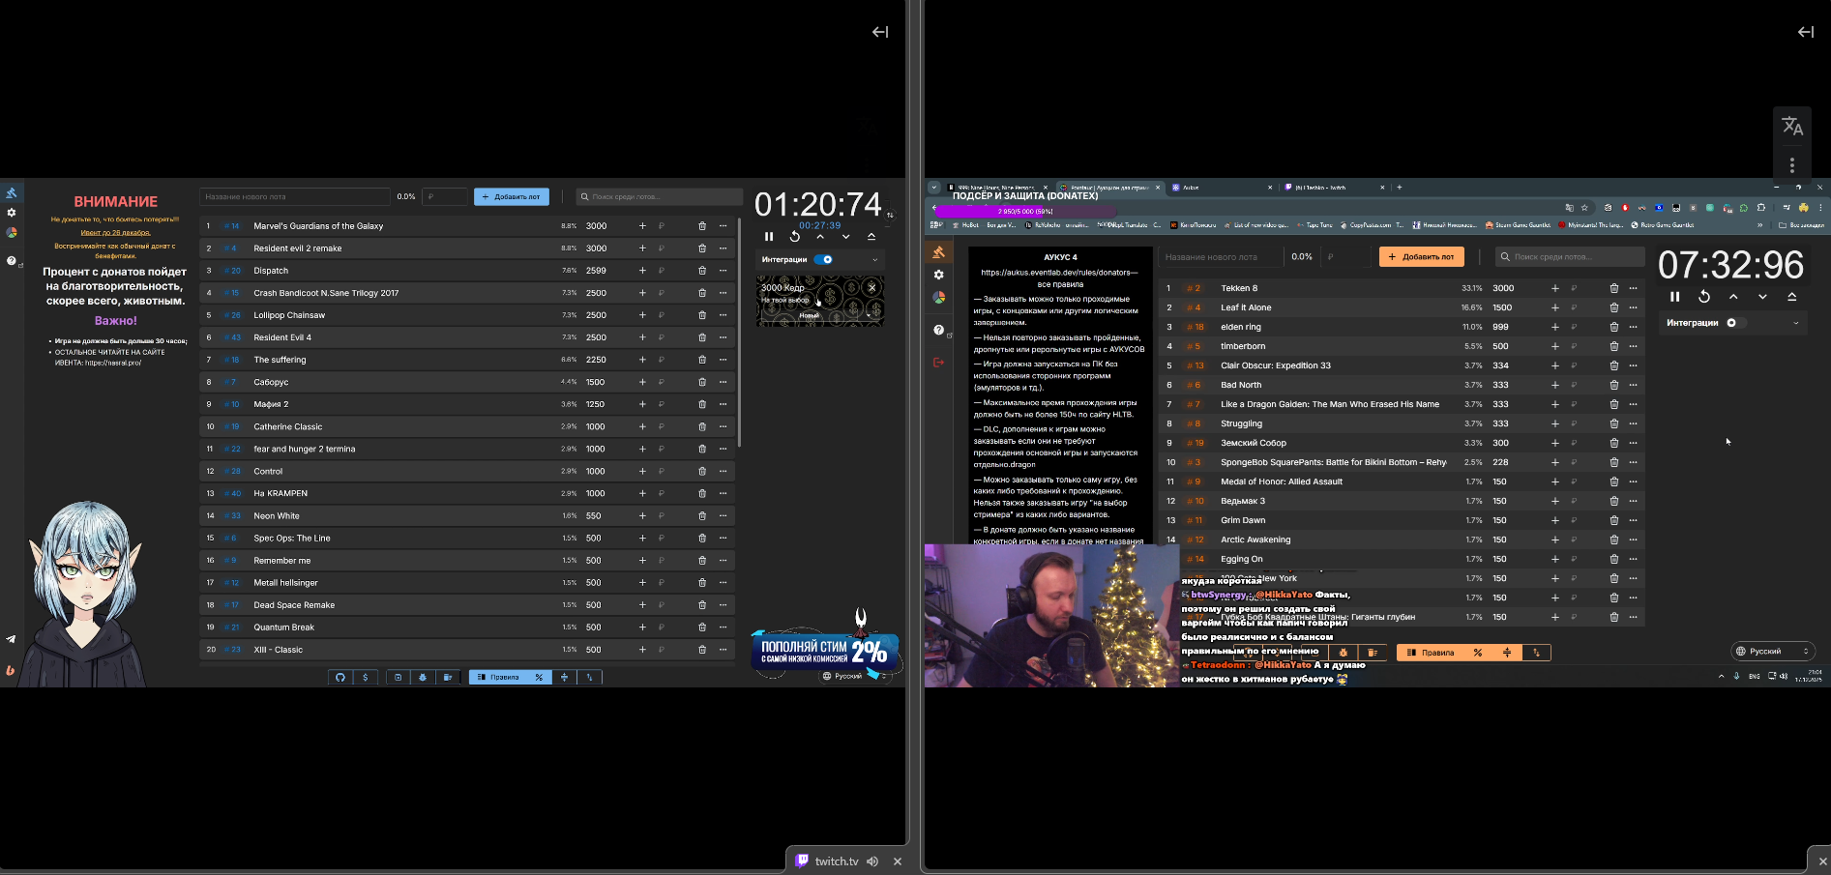Click the ENG keyboard language indicator
The image size is (1831, 875).
point(1755,676)
